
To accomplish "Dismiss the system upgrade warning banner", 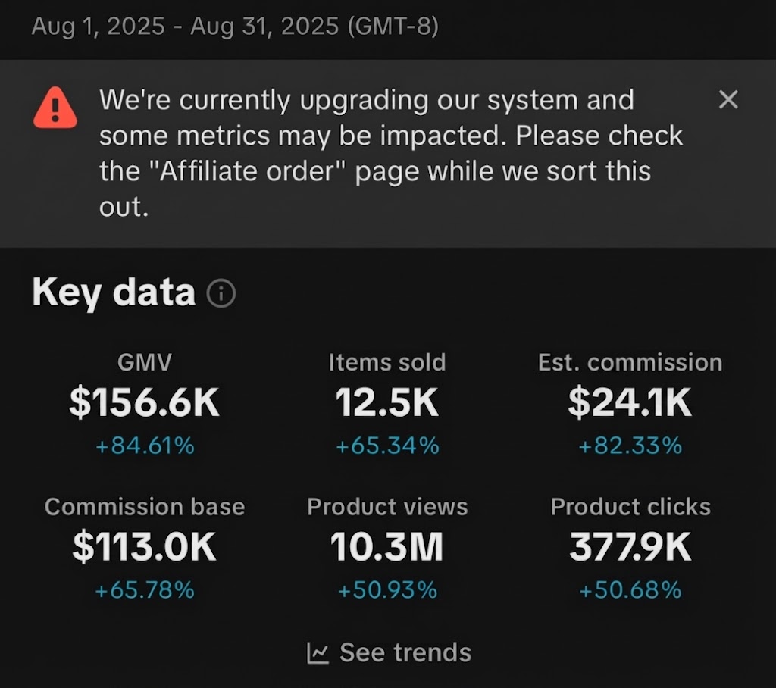I will tap(729, 99).
